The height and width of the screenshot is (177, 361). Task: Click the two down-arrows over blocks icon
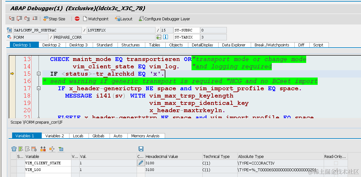(x=43, y=149)
